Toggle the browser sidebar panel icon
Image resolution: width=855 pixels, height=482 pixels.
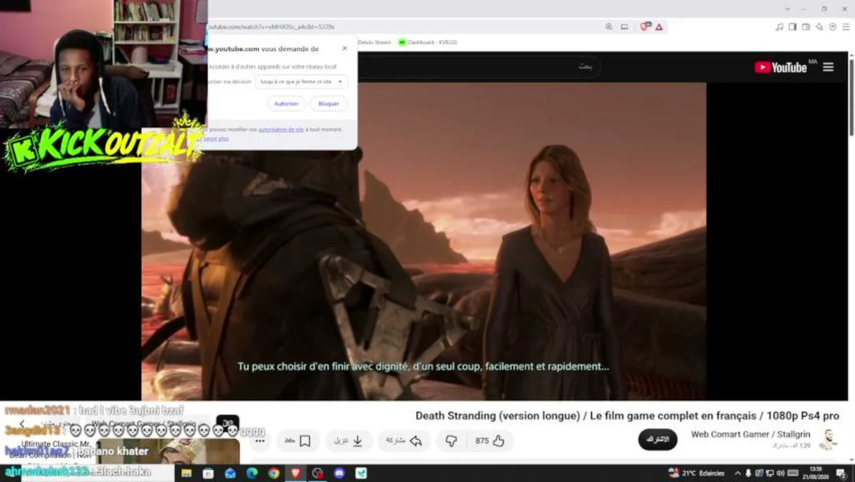pyautogui.click(x=793, y=27)
